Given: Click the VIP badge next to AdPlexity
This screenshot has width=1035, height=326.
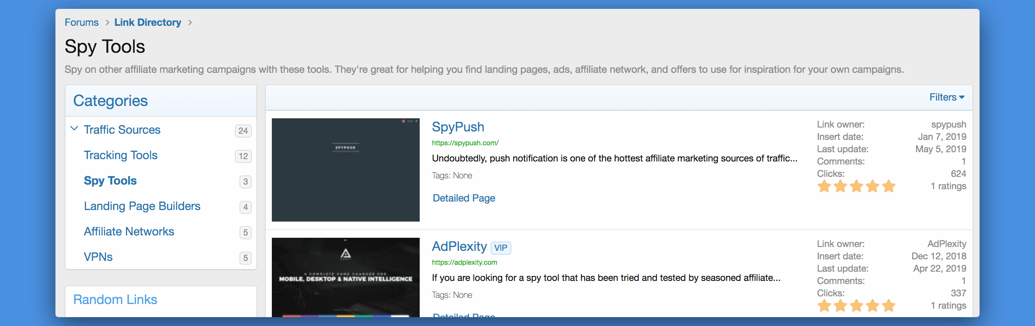Looking at the screenshot, I should [x=500, y=248].
